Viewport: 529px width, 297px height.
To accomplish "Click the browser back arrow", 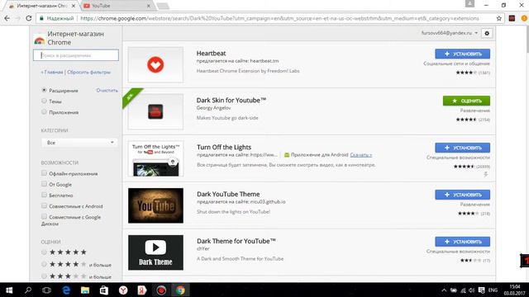I will point(7,18).
